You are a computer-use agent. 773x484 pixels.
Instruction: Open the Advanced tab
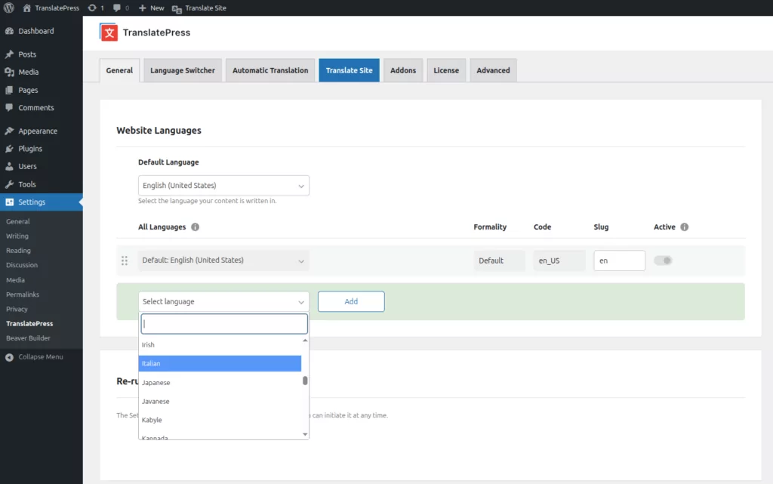click(493, 70)
